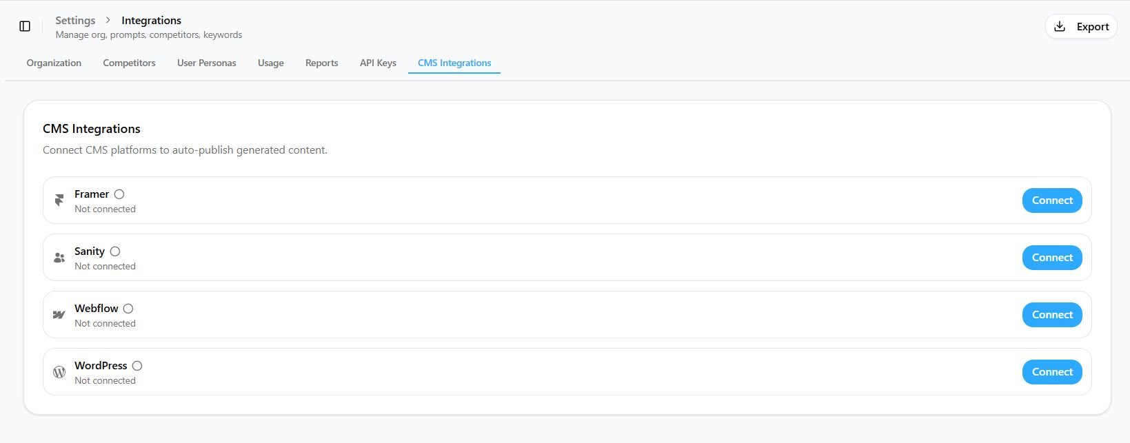The image size is (1130, 443).
Task: Click the Sanity name label
Action: (x=90, y=251)
